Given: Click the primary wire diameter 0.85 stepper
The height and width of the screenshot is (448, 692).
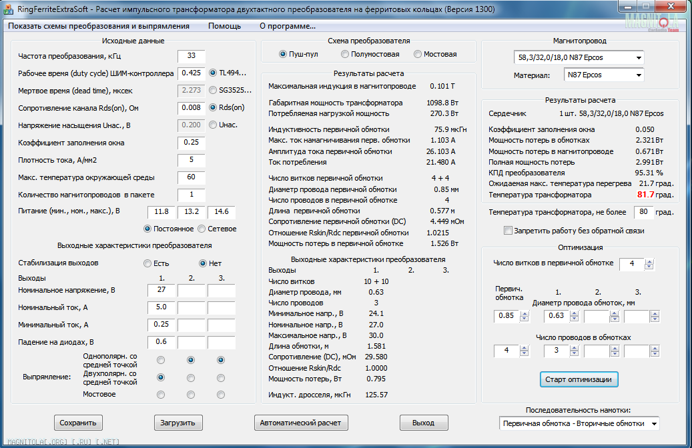Looking at the screenshot, I should [524, 316].
